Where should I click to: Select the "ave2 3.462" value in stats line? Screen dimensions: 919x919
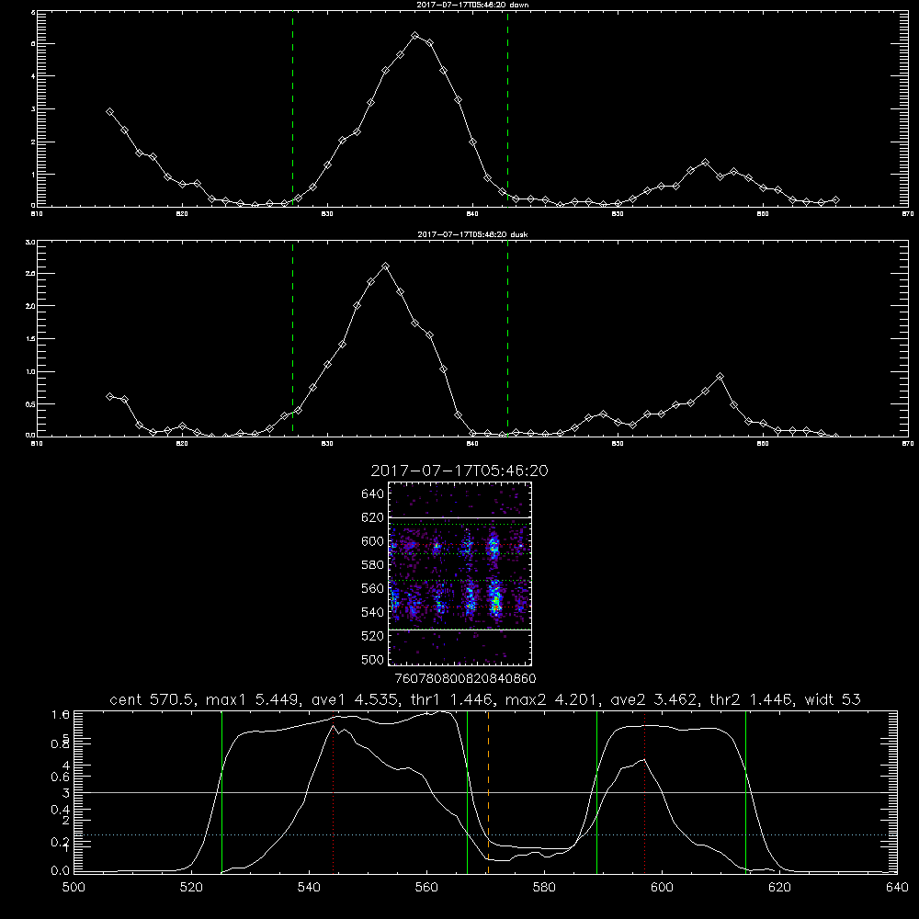pos(652,699)
